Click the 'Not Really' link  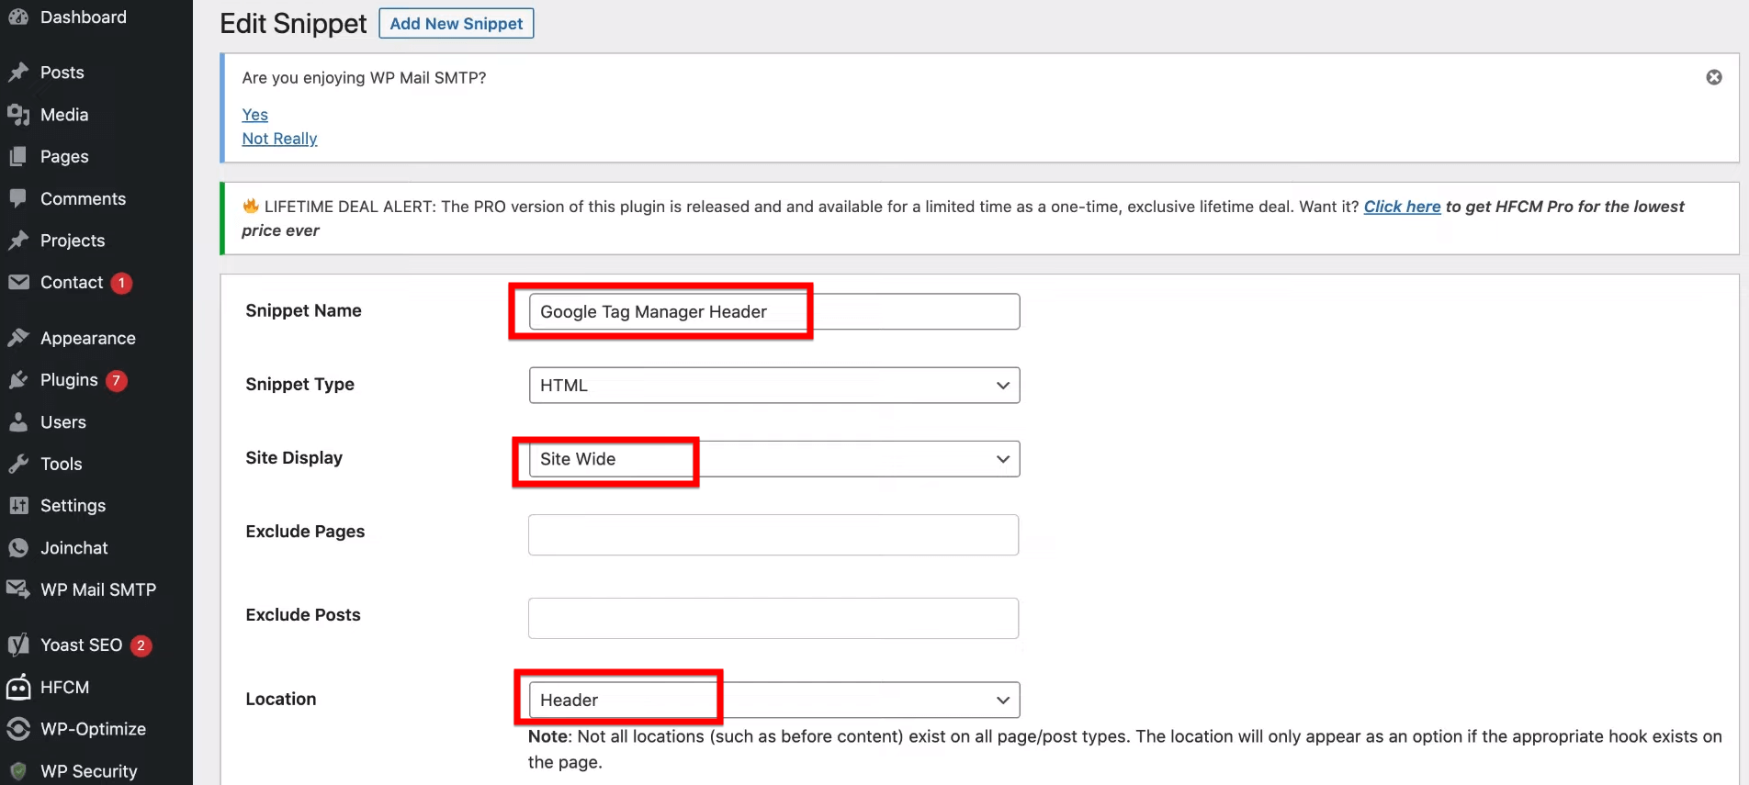(279, 139)
